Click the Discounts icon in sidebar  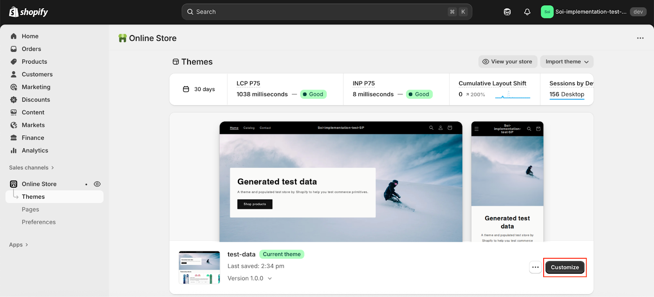point(13,100)
